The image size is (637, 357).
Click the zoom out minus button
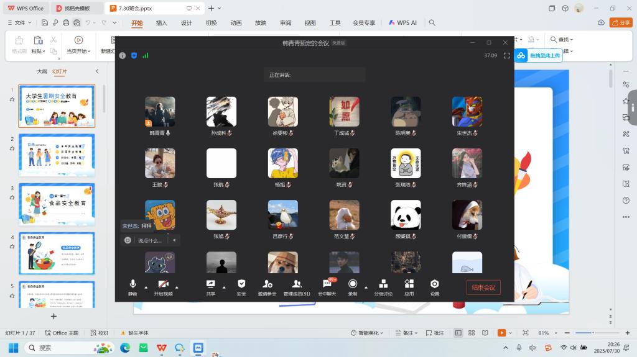[x=567, y=333]
